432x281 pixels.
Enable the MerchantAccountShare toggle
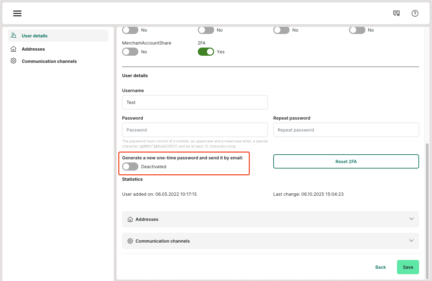(x=130, y=52)
